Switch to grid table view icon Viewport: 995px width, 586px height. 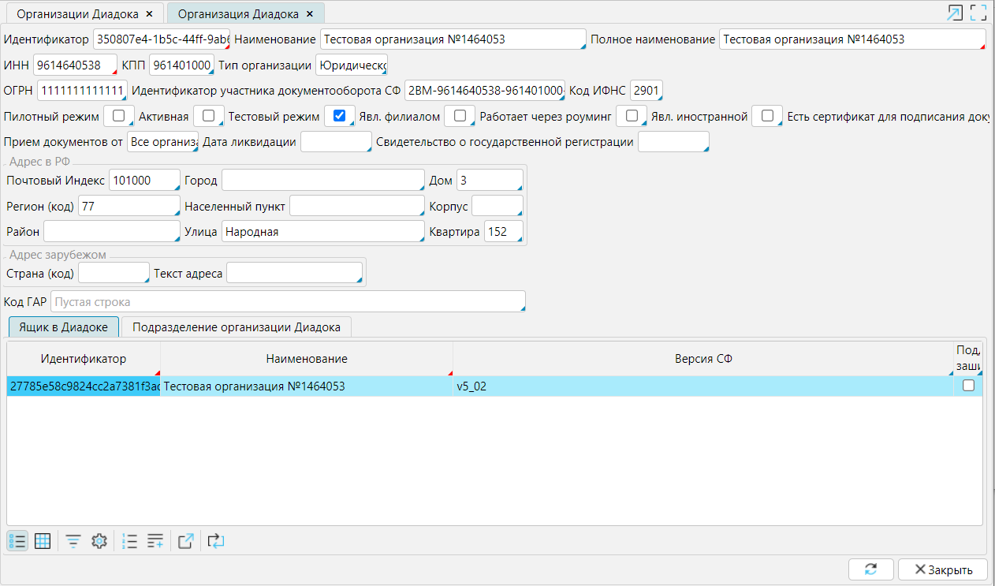click(x=43, y=541)
